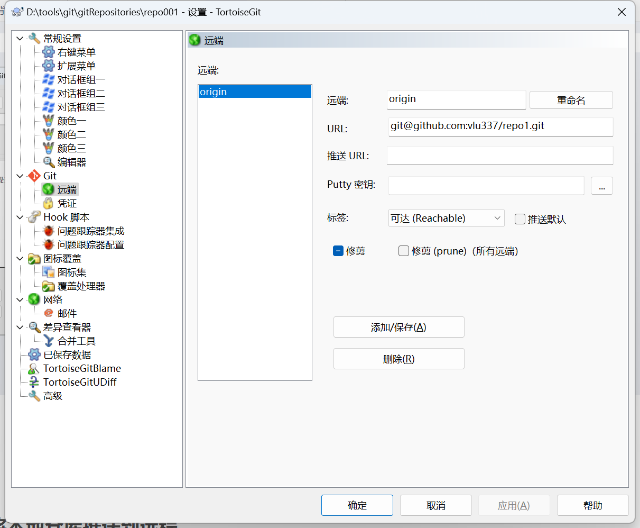Click the magnifier icon for 差异查看器
Screen dimensions: 640x528
34,327
